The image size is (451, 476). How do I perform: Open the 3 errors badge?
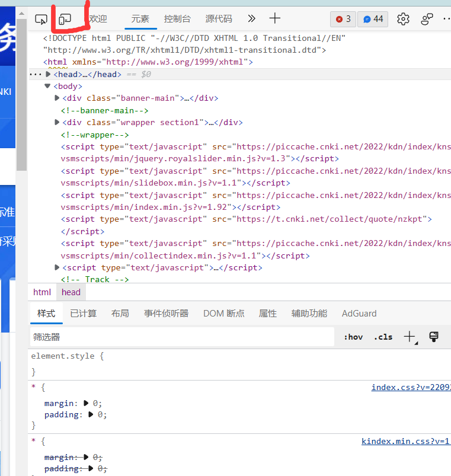(x=343, y=19)
